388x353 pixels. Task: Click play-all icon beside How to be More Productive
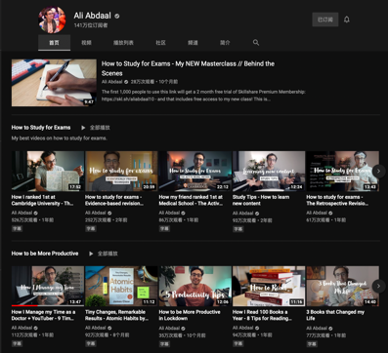pos(91,254)
